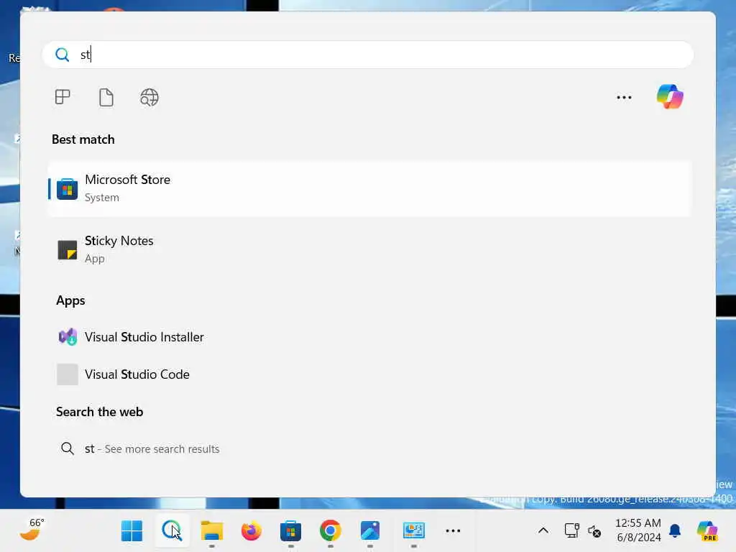Open the Control Panel icon on taskbar
This screenshot has height=552, width=736.
[413, 531]
